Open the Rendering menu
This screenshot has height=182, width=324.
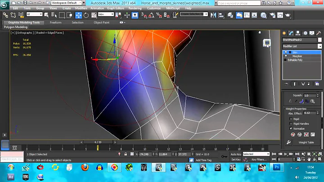click(135, 8)
